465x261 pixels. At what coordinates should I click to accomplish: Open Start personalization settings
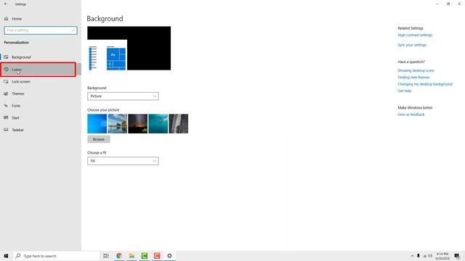click(41, 117)
